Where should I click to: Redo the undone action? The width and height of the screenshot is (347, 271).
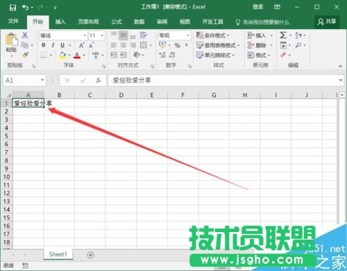tap(40, 8)
